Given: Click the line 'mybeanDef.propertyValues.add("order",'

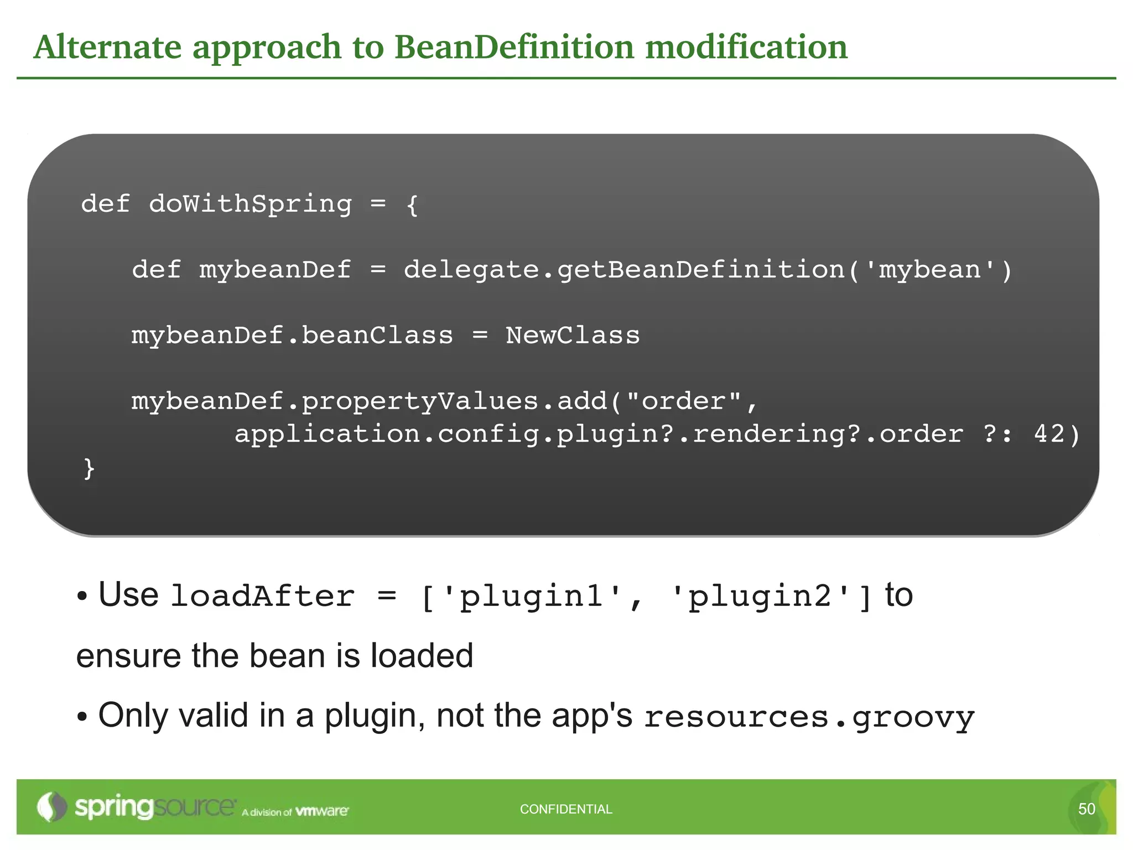Looking at the screenshot, I should coord(444,402).
